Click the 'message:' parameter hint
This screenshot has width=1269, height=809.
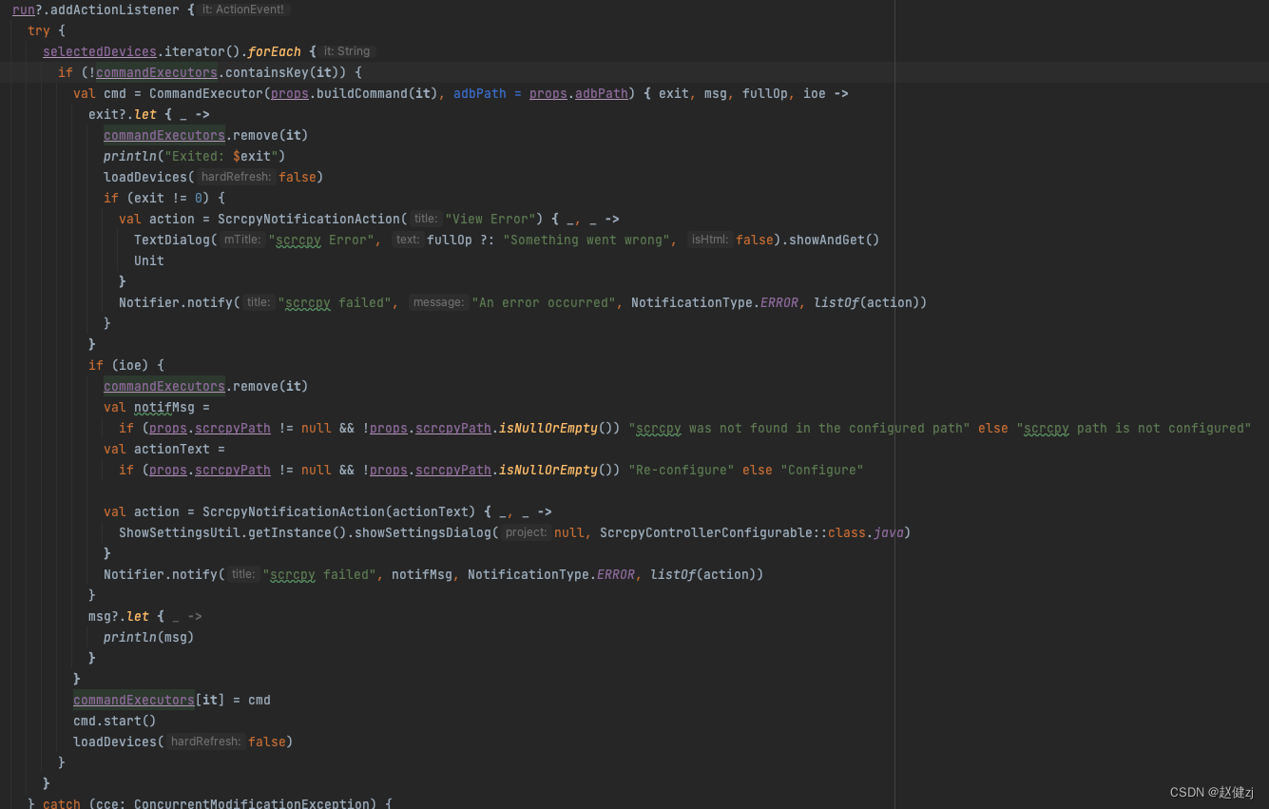tap(438, 302)
